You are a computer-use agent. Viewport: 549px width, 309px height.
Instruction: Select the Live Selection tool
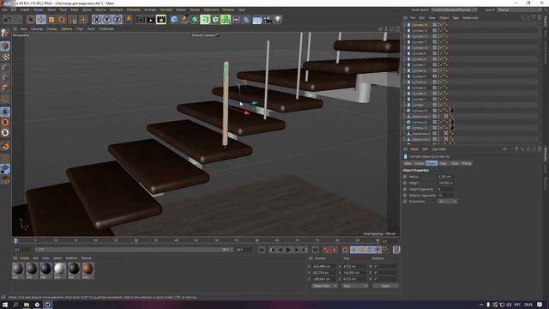tap(31, 20)
